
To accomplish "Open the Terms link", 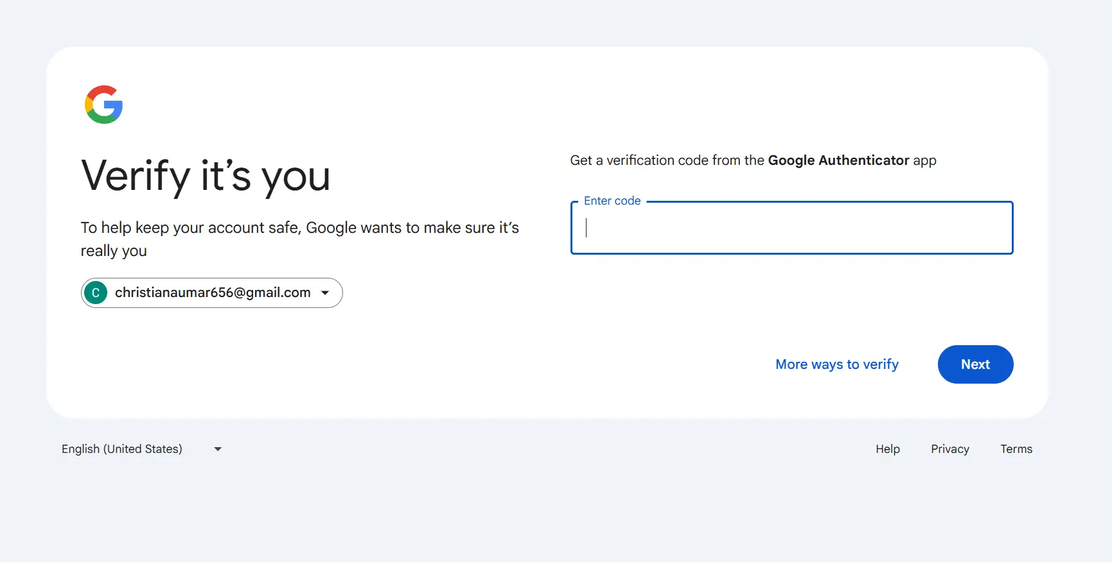I will [1016, 449].
